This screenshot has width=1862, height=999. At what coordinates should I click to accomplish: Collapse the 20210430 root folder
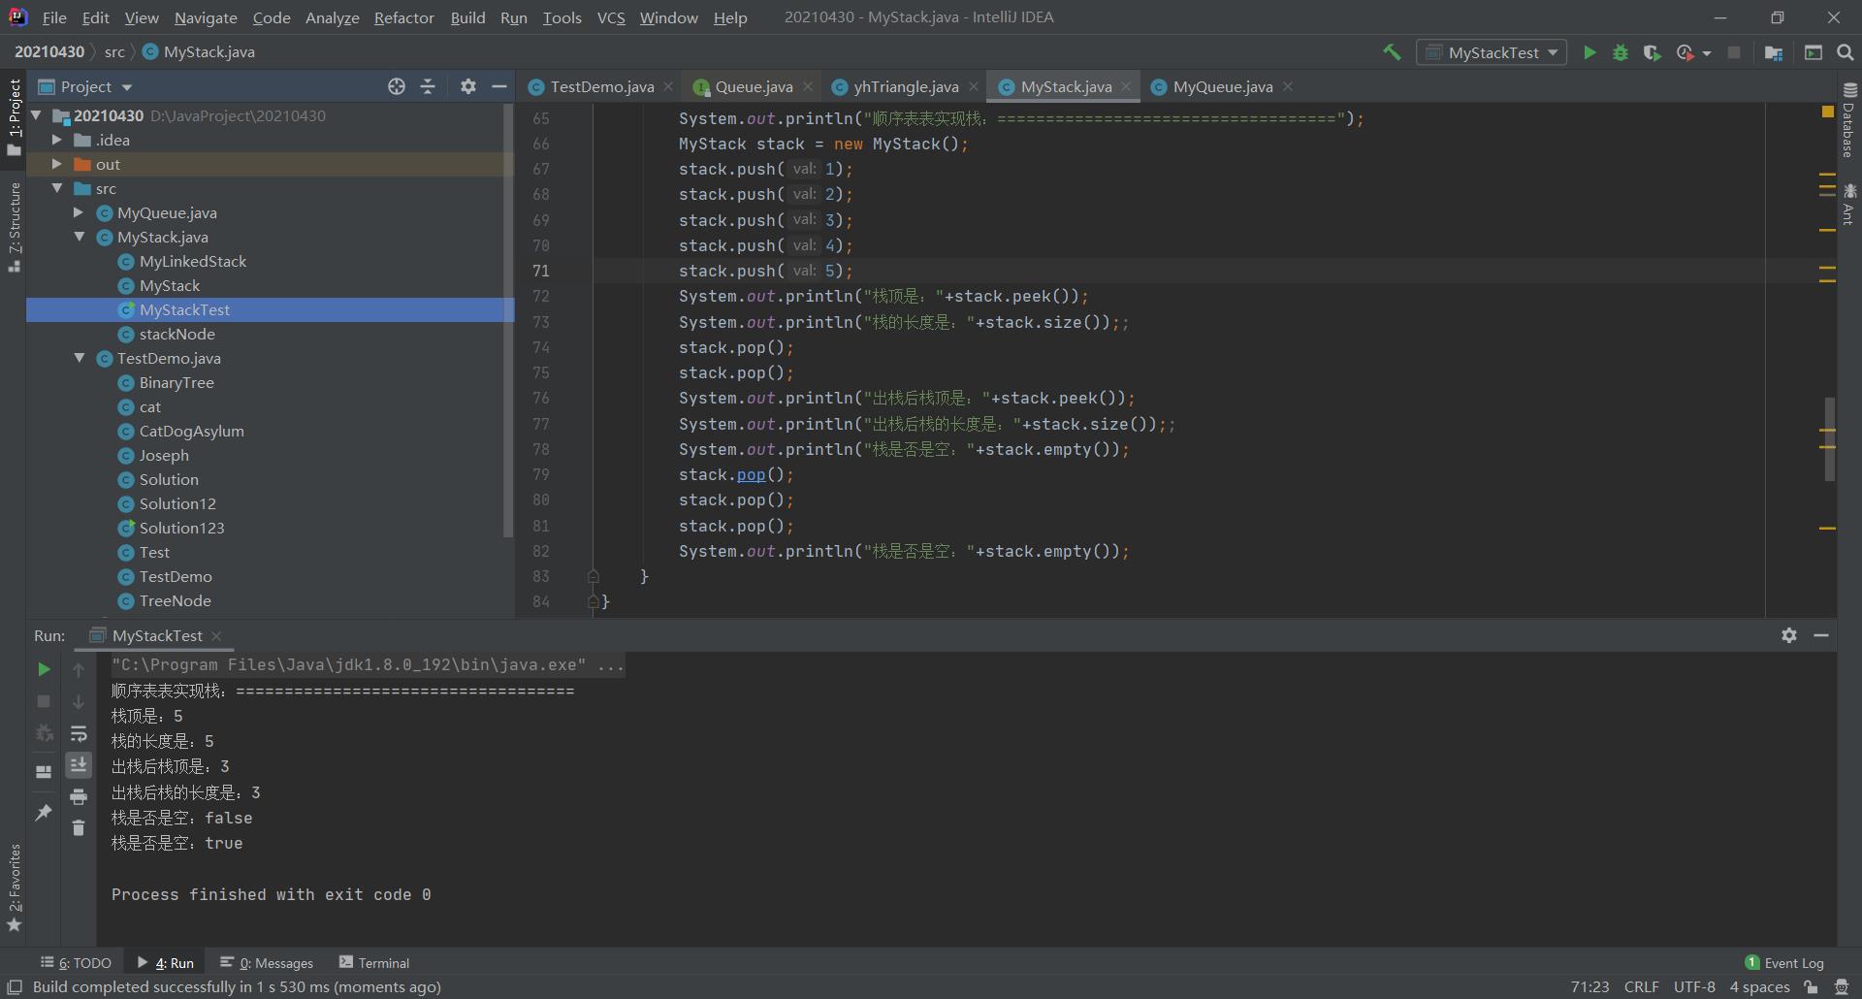click(x=37, y=115)
